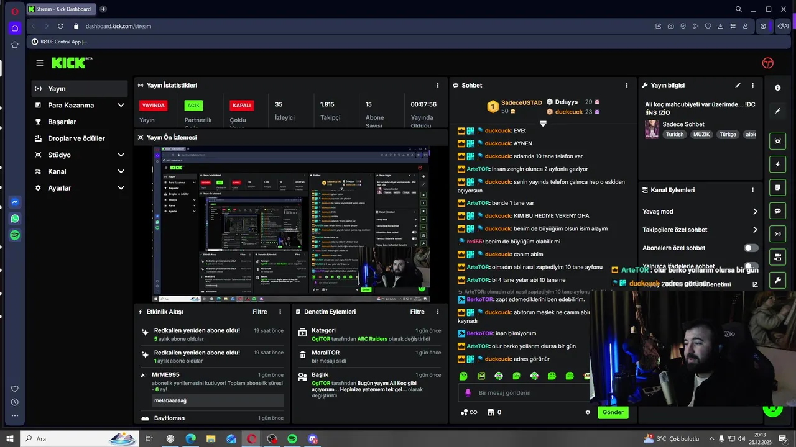Open the Kanal Eylemleri three-dot menu
Image resolution: width=796 pixels, height=447 pixels.
(752, 190)
